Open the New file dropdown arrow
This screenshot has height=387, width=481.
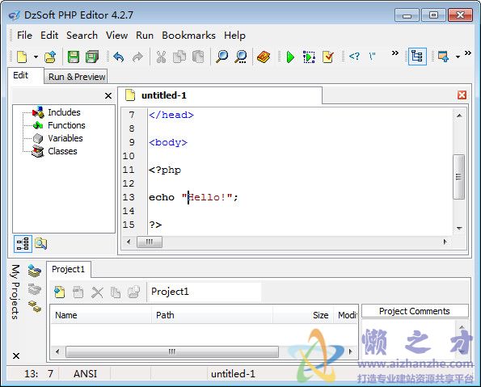[36, 57]
